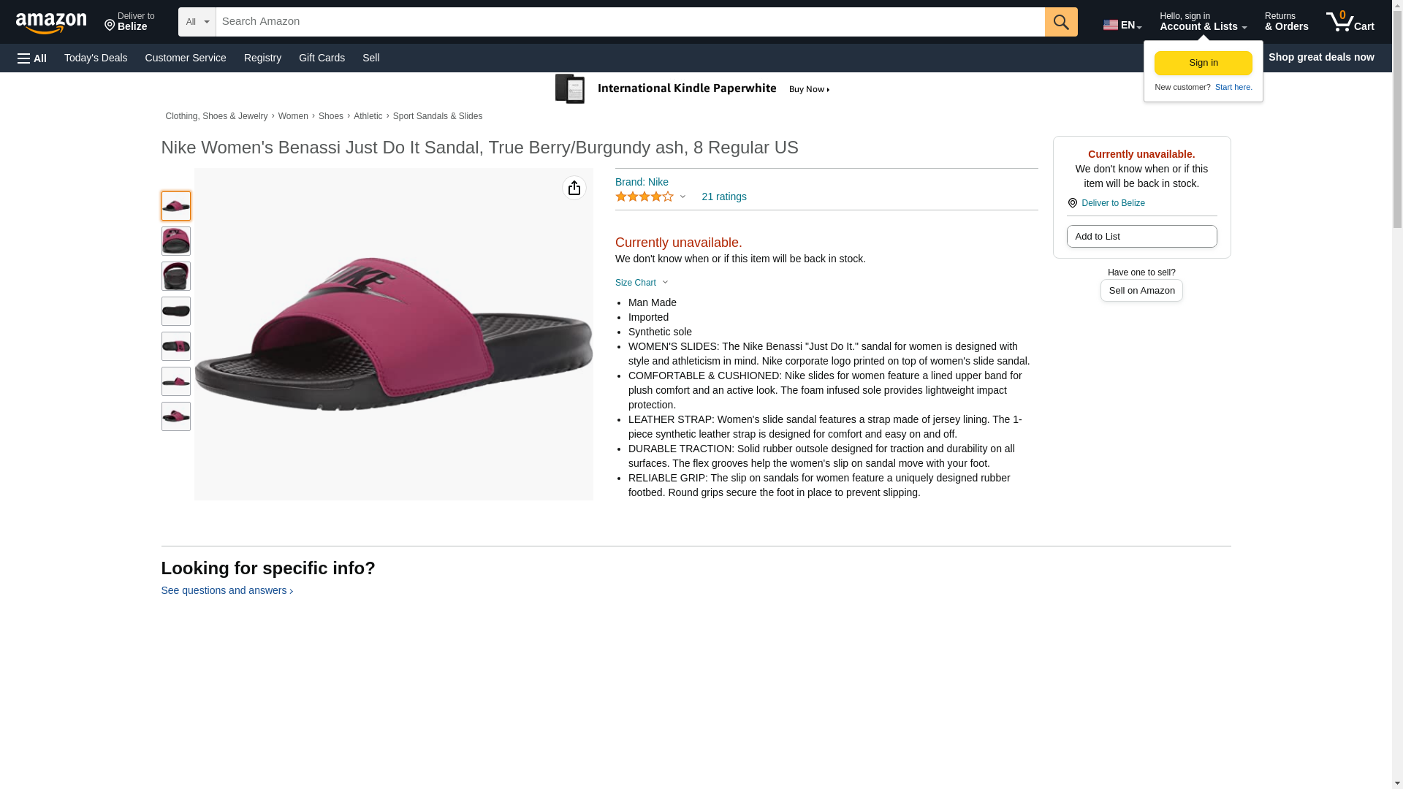Click the EN language flag selector
1403x789 pixels.
click(x=1122, y=25)
